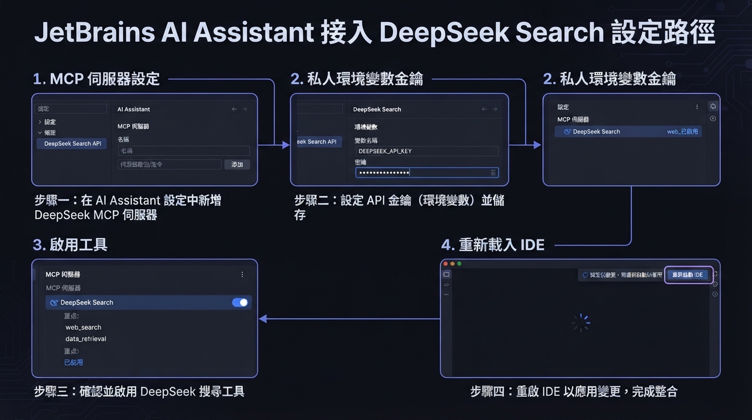Open the vertical dots menu in the web_已啟用 panel

tap(697, 107)
